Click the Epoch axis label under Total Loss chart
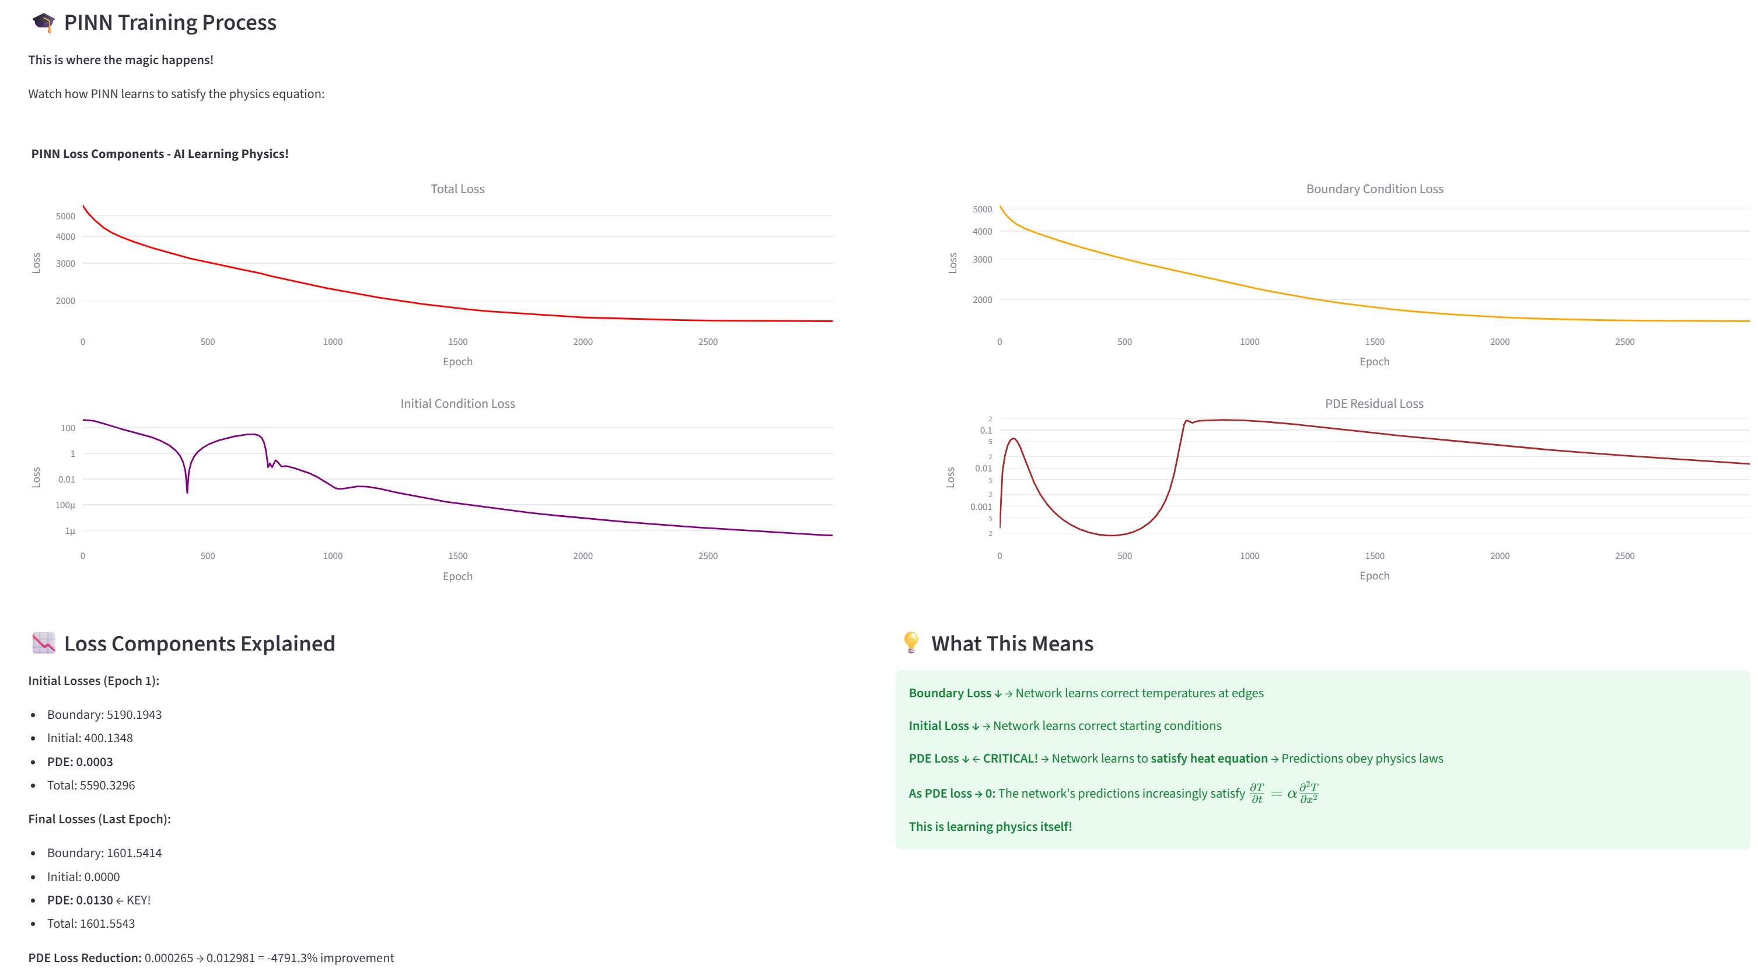 pyautogui.click(x=457, y=362)
